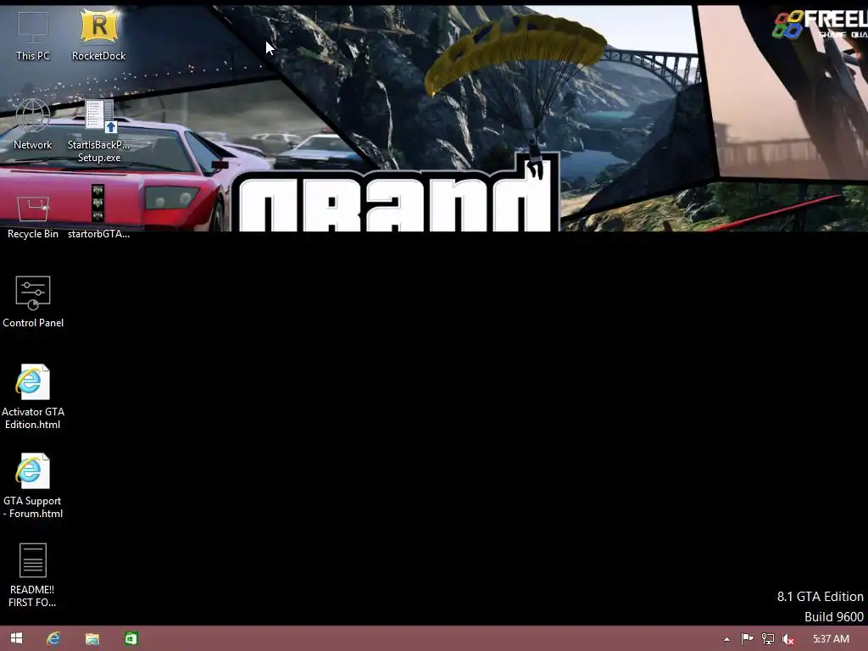Open the Windows Start button
This screenshot has height=651, width=868.
(x=17, y=638)
